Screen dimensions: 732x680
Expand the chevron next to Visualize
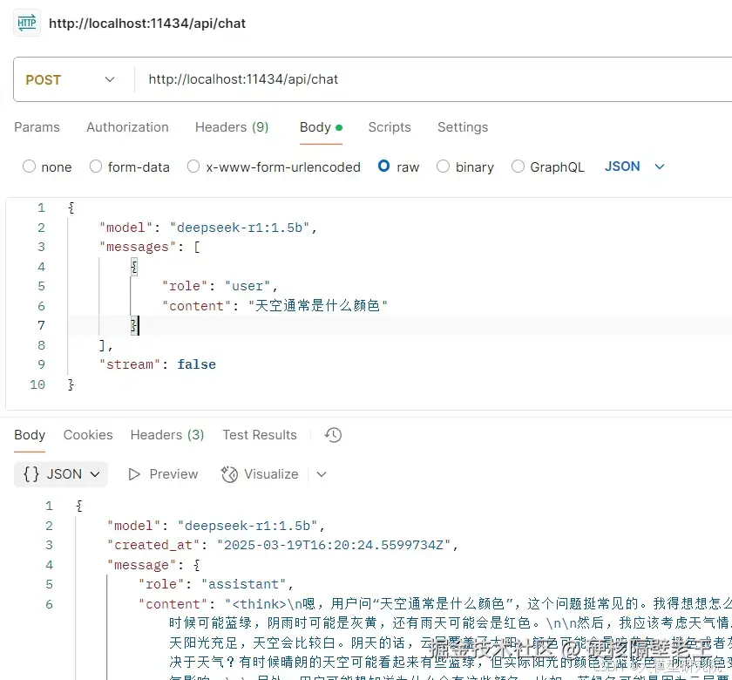[x=322, y=474]
